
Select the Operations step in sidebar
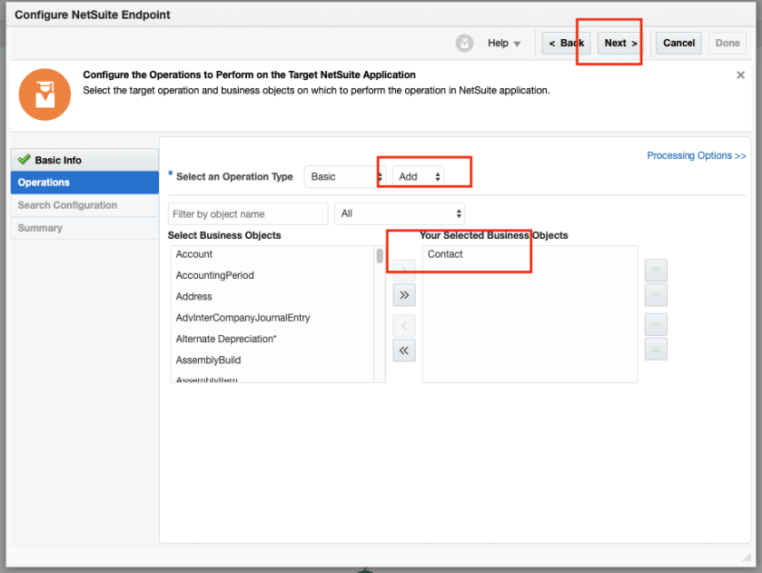click(x=84, y=183)
